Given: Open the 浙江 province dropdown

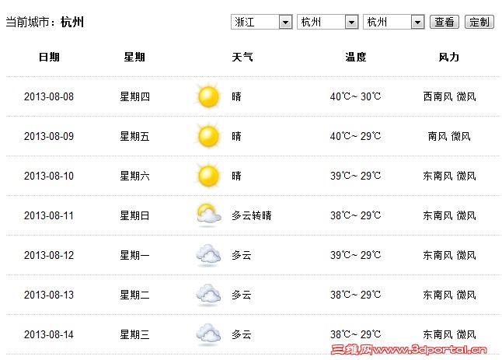Looking at the screenshot, I should click(x=262, y=22).
